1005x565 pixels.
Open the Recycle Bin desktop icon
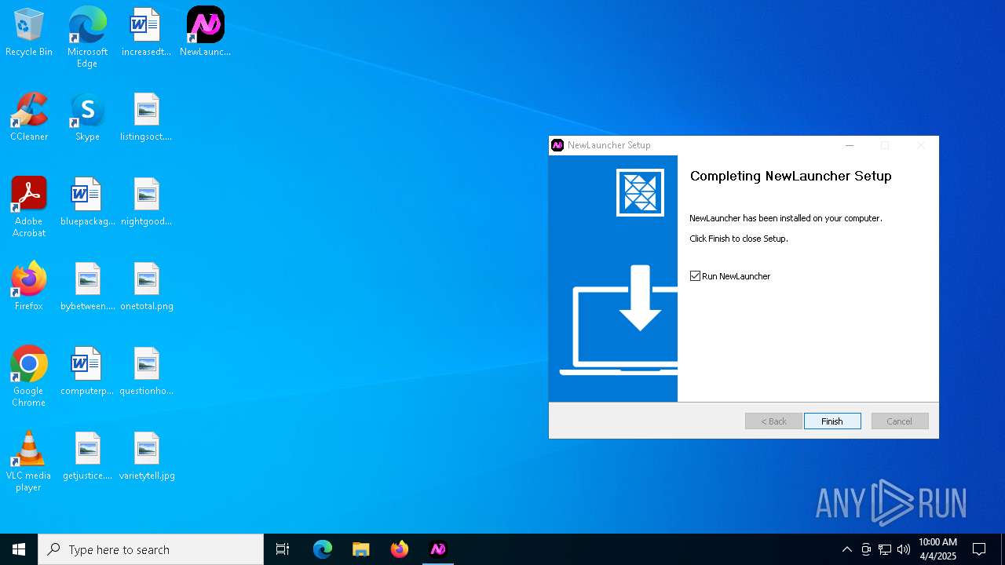pyautogui.click(x=29, y=33)
